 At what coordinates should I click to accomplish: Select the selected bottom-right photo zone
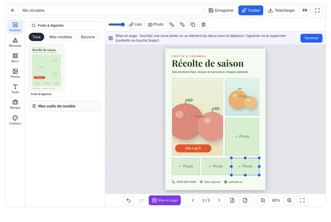[x=245, y=166]
